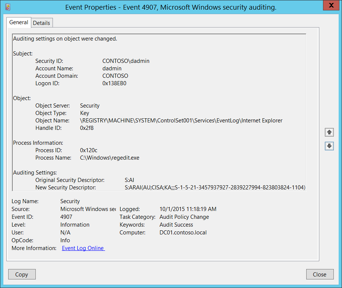
Task: Click the New Security Descriptor string
Action: click(x=215, y=188)
